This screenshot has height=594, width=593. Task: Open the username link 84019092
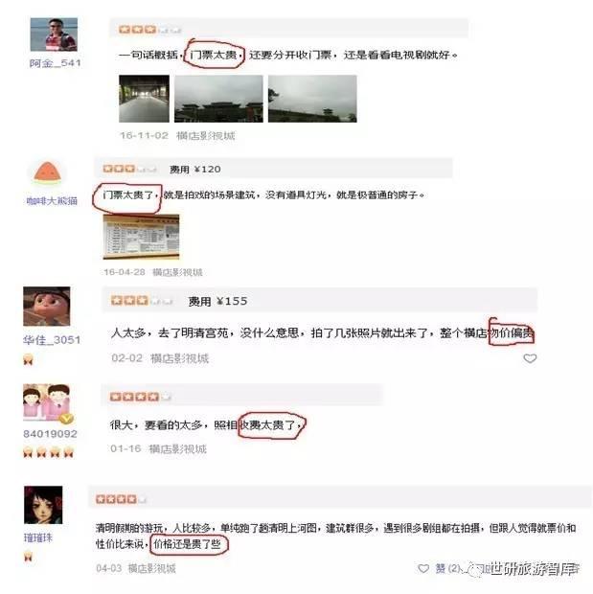[50, 434]
